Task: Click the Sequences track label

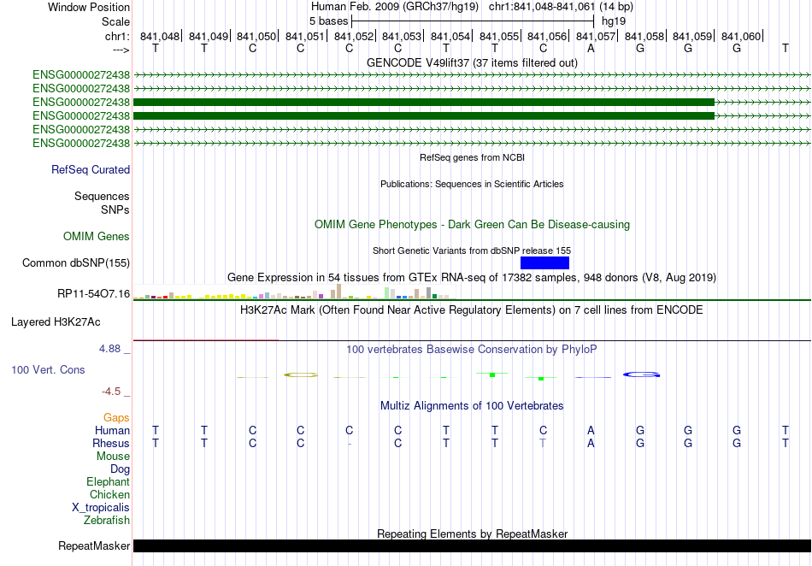Action: pyautogui.click(x=102, y=197)
